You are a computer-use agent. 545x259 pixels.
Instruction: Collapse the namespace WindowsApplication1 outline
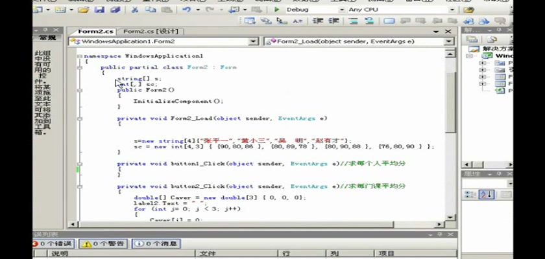pyautogui.click(x=80, y=56)
